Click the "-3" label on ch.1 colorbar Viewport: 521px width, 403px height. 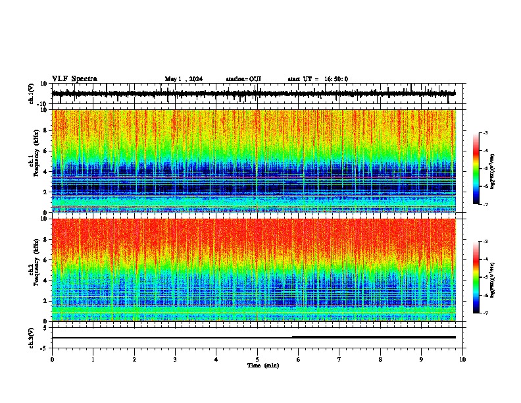pyautogui.click(x=485, y=132)
